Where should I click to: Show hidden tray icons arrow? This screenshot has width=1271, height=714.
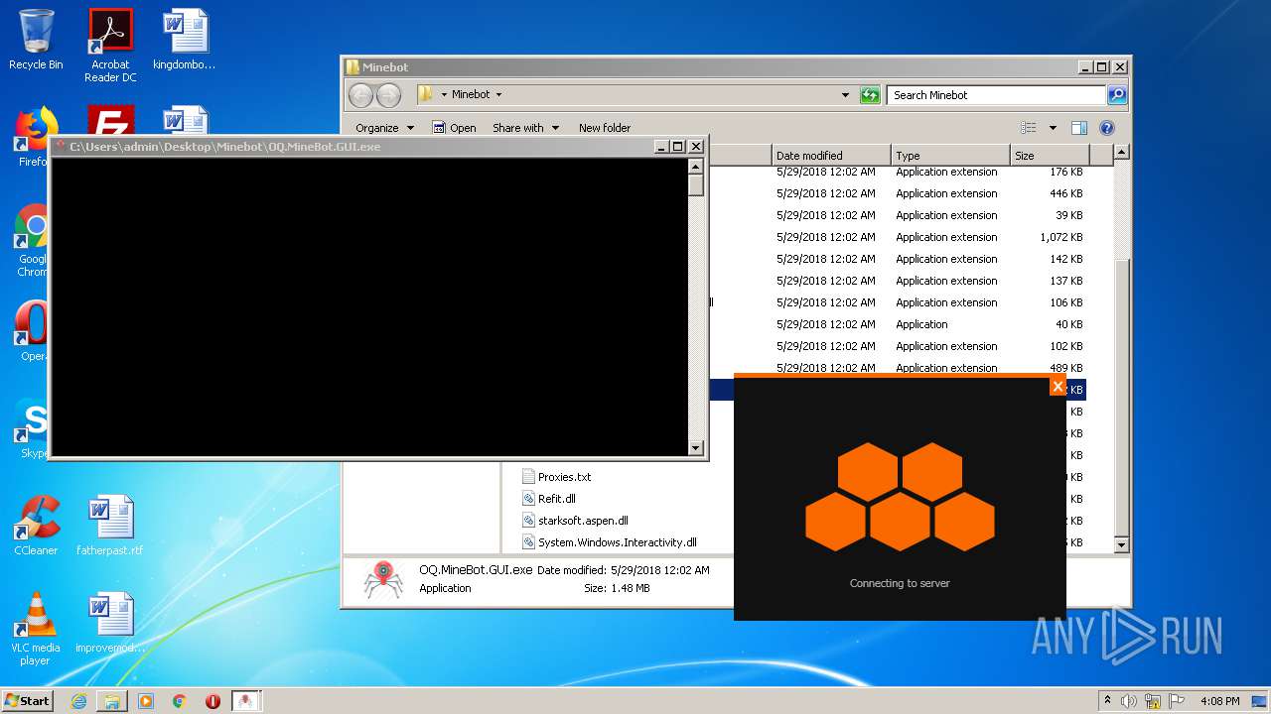pos(1107,700)
